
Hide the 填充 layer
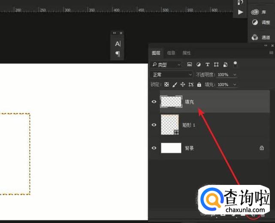[x=154, y=101]
